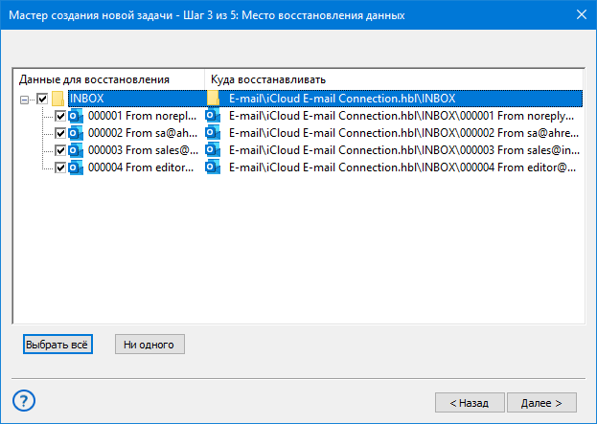The width and height of the screenshot is (597, 424).
Task: Click destination path ending INBOX\000004 From editor@
Action: point(402,167)
